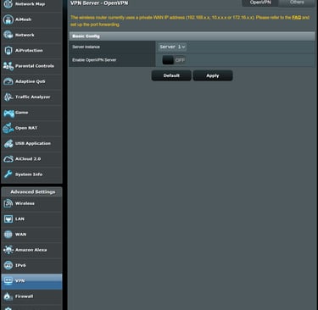Click the Game controller icon

coord(8,113)
